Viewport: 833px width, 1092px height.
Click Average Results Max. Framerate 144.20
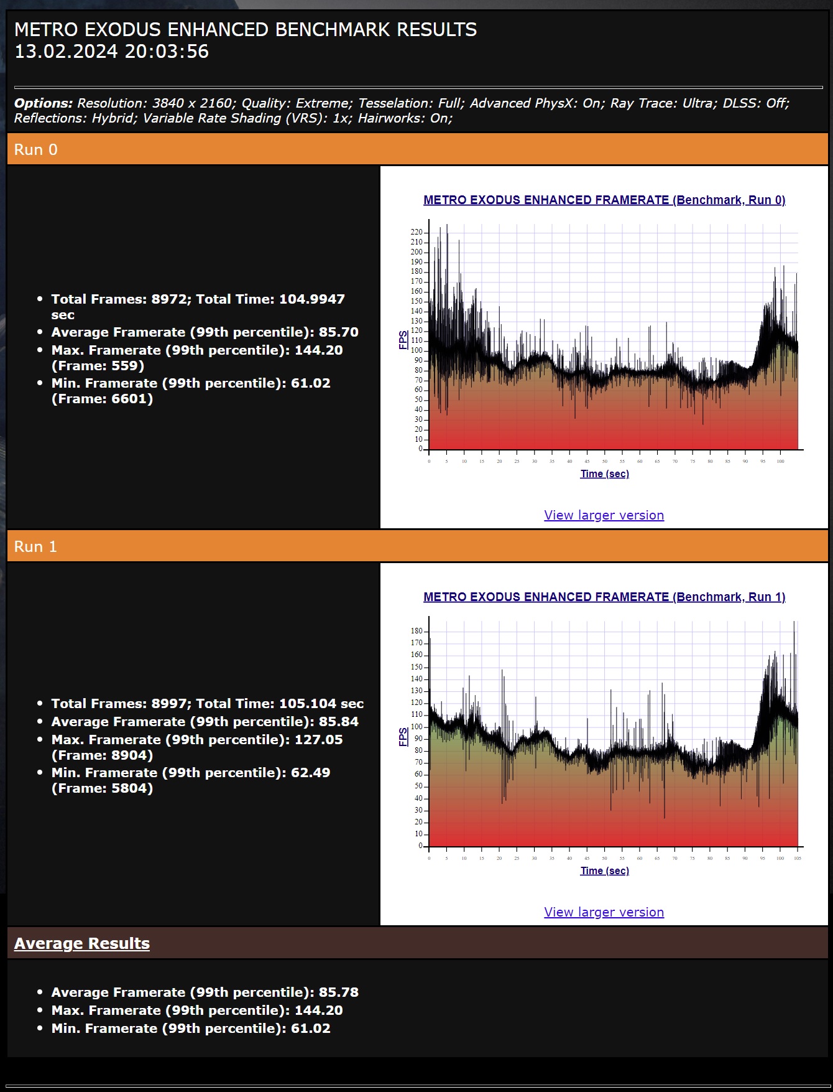[197, 1010]
